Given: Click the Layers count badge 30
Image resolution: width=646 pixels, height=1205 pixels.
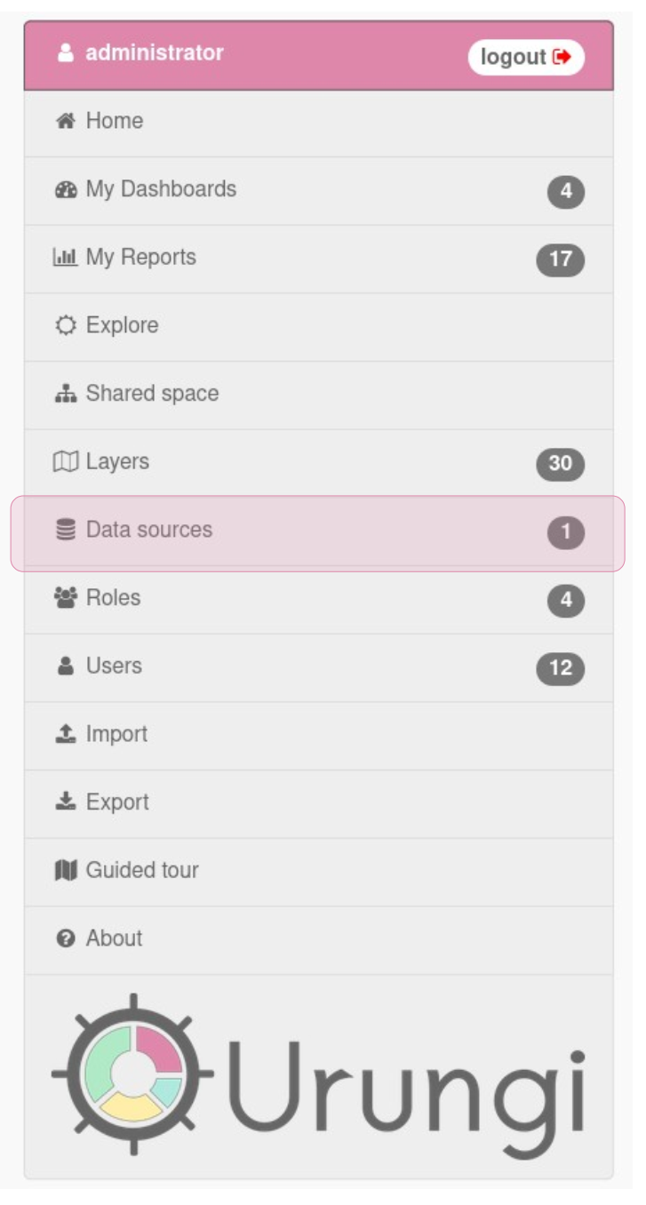Looking at the screenshot, I should (x=561, y=464).
